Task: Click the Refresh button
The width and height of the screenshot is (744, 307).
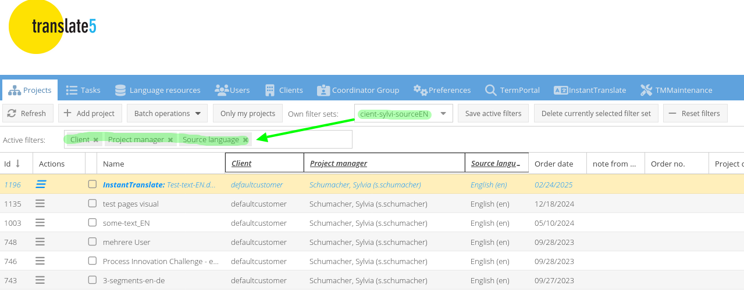Action: click(28, 114)
